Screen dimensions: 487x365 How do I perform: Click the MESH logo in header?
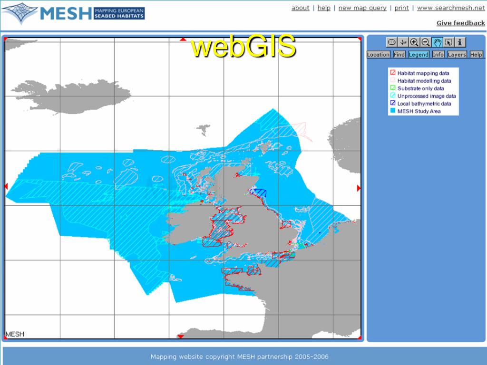click(x=74, y=13)
